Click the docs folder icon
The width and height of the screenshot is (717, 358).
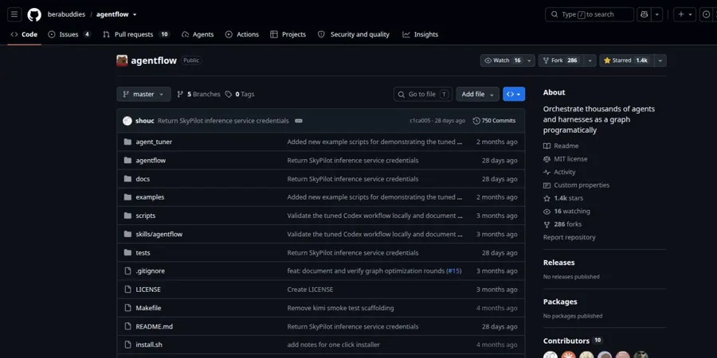127,178
